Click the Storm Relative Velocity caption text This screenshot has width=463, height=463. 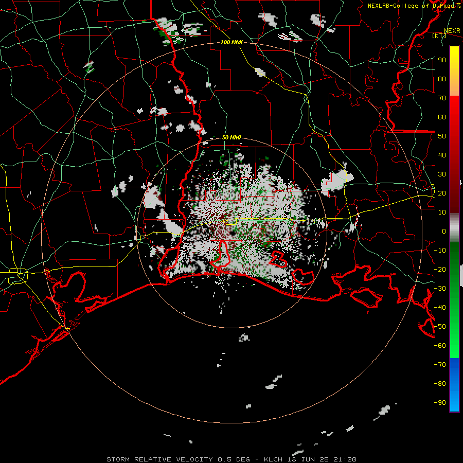click(x=231, y=459)
